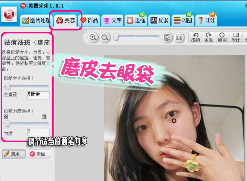Go to the 文字 text tab
The width and height of the screenshot is (247, 181).
click(x=112, y=20)
